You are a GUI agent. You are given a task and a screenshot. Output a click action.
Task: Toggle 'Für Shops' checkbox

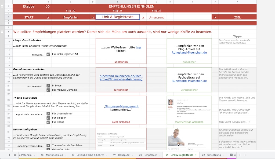(x=48, y=122)
